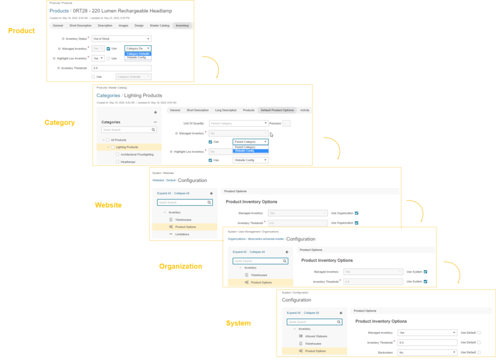Select Website Config from the open dropdown
The width and height of the screenshot is (496, 363).
coord(136,58)
